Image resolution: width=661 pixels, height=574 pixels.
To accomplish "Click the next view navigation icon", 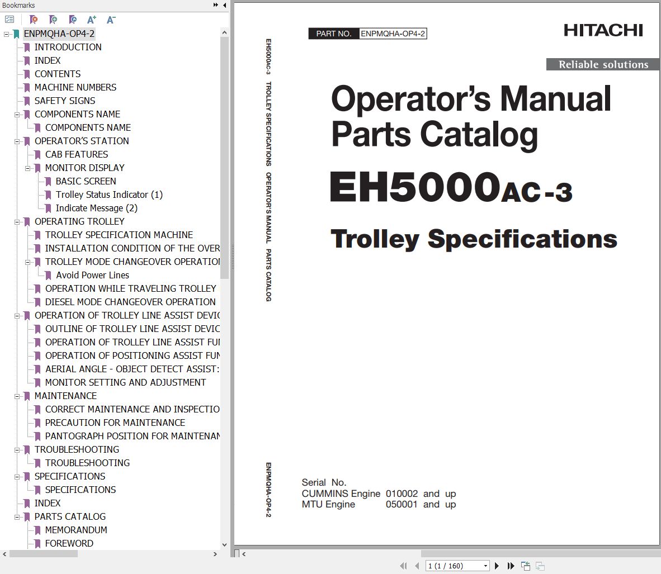I will [x=540, y=566].
